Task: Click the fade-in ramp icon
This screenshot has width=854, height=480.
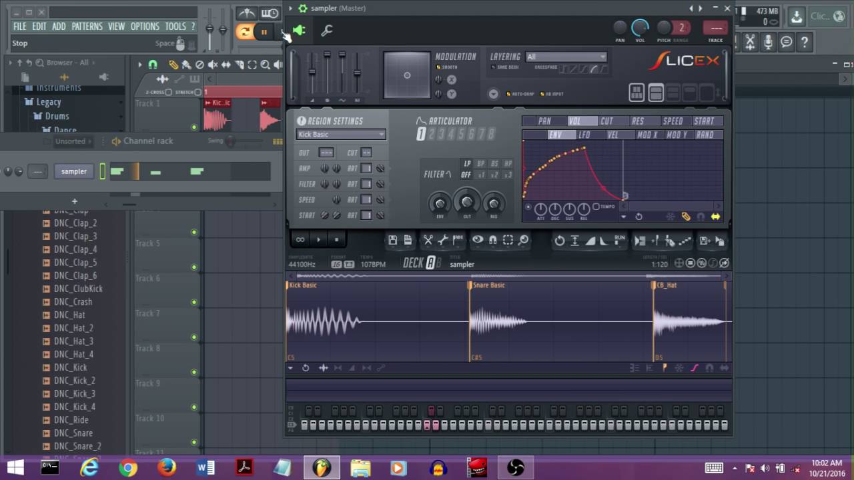Action: (590, 240)
